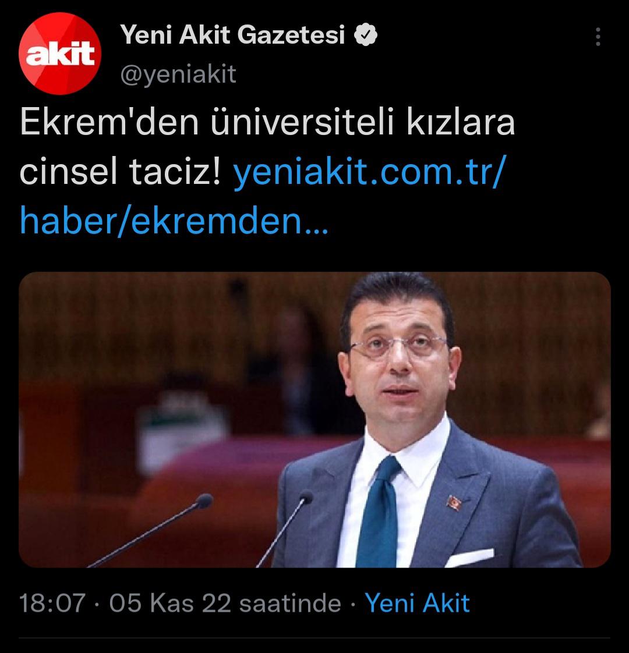Screen dimensions: 629x653
Task: Click the lapel pin on the suit
Action: pos(454,503)
